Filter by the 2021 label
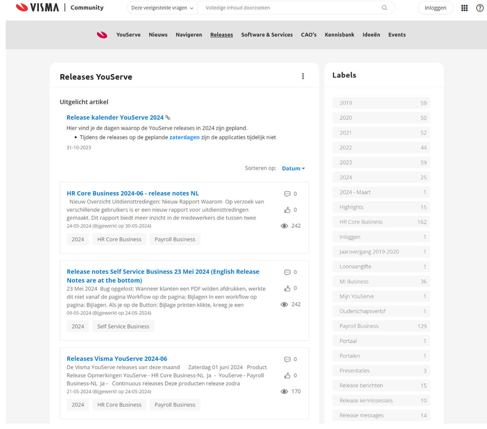The width and height of the screenshot is (487, 429). 381,133
